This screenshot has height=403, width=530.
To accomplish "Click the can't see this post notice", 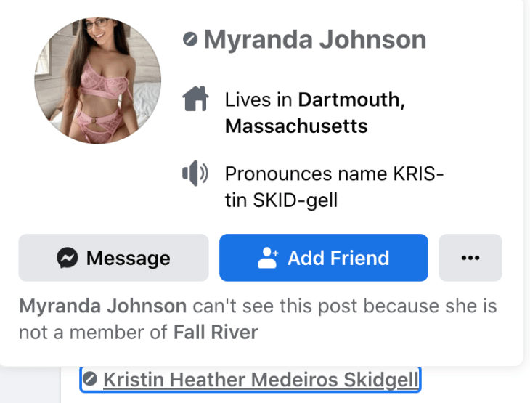I will [258, 319].
